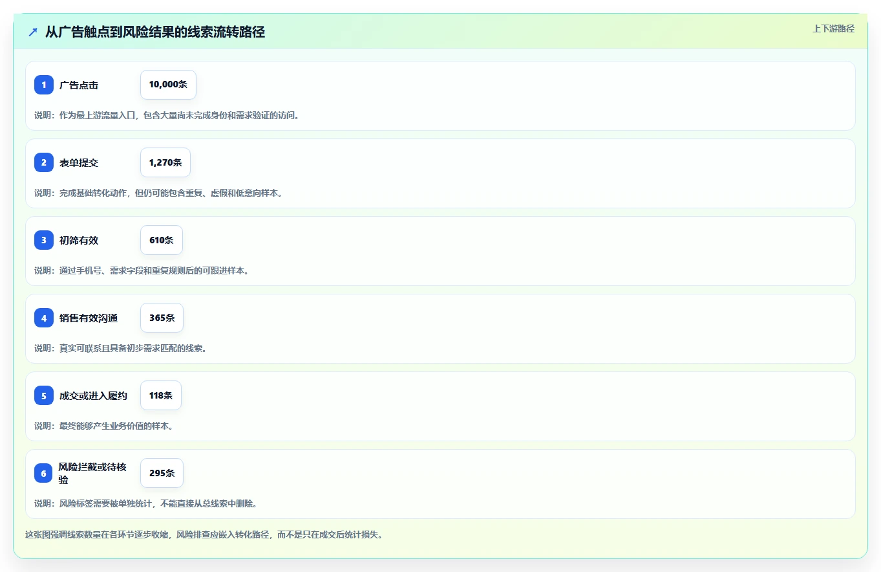
Task: Click step number 4 badge
Action: point(44,318)
